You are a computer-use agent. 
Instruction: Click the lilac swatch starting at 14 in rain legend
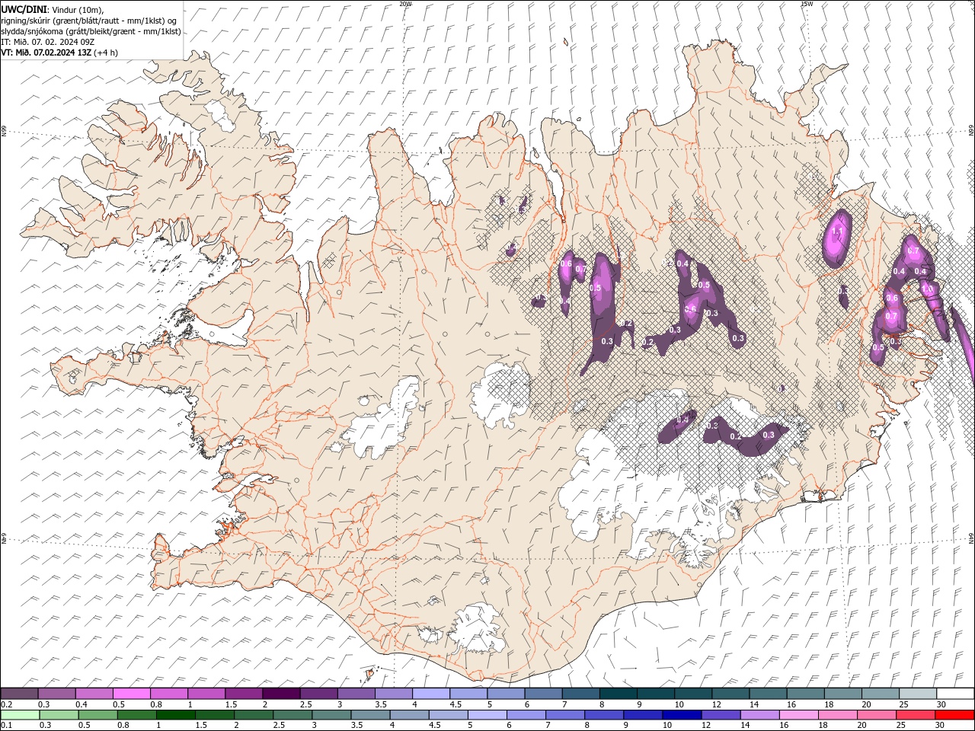coord(759,715)
